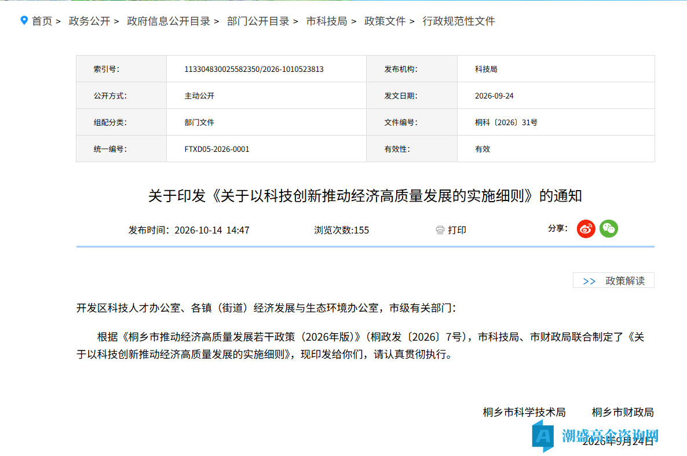Screen dimensions: 687x456
Task: Click the 发布机构 label cell
Action: coord(412,69)
